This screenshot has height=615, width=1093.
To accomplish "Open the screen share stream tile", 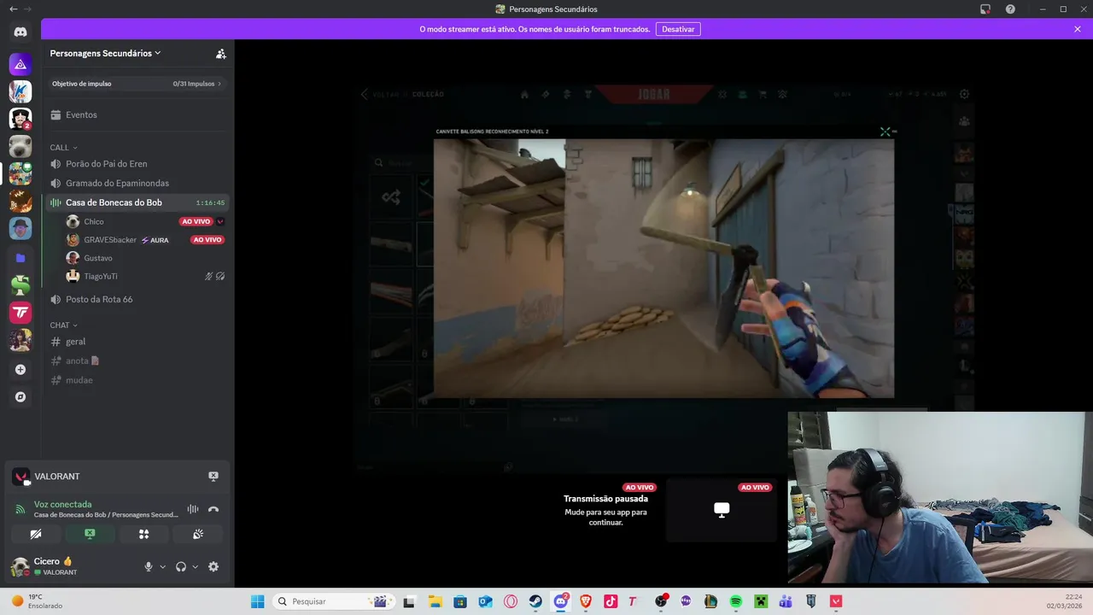I will 722,510.
